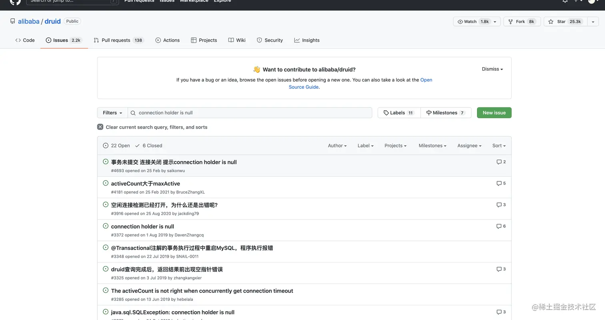Image resolution: width=605 pixels, height=320 pixels.
Task: Open comments bubble on #3325 issue
Action: 501,269
